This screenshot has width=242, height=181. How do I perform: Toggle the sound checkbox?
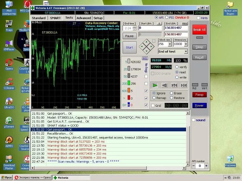coord(194,120)
